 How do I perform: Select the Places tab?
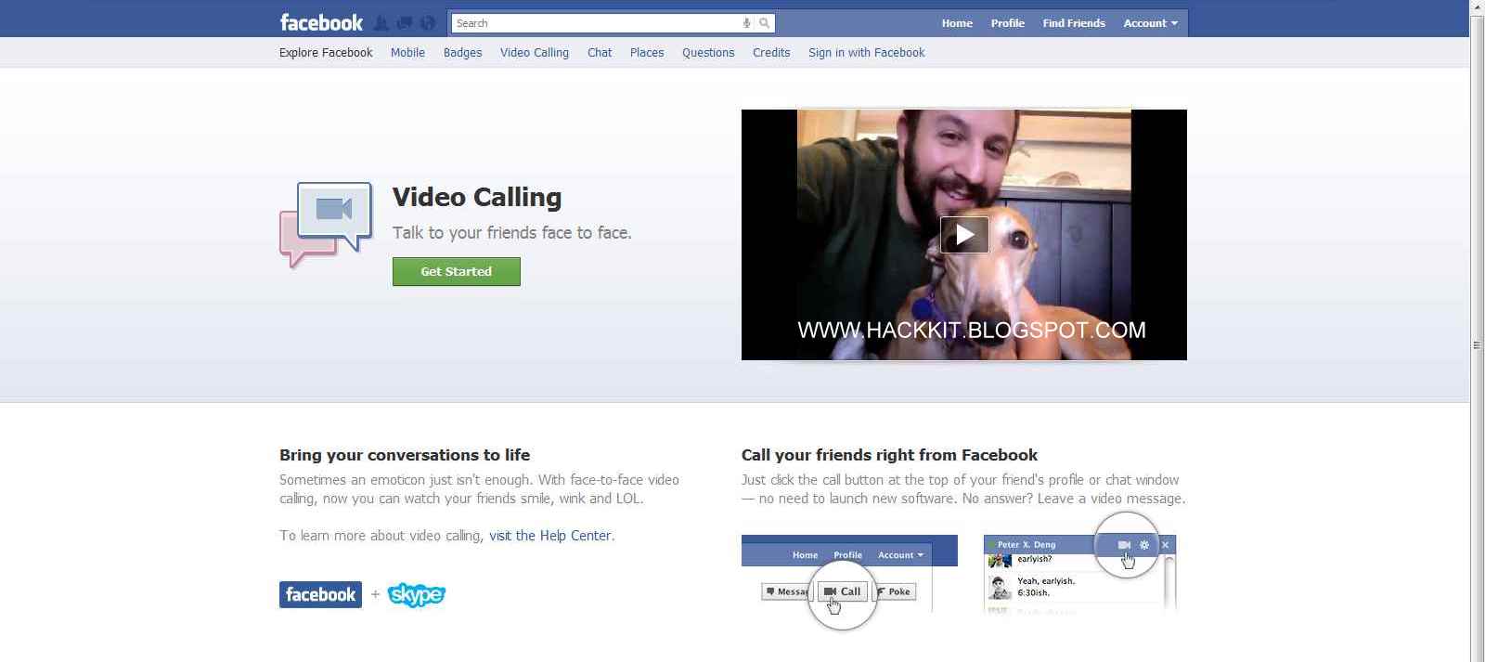(647, 53)
